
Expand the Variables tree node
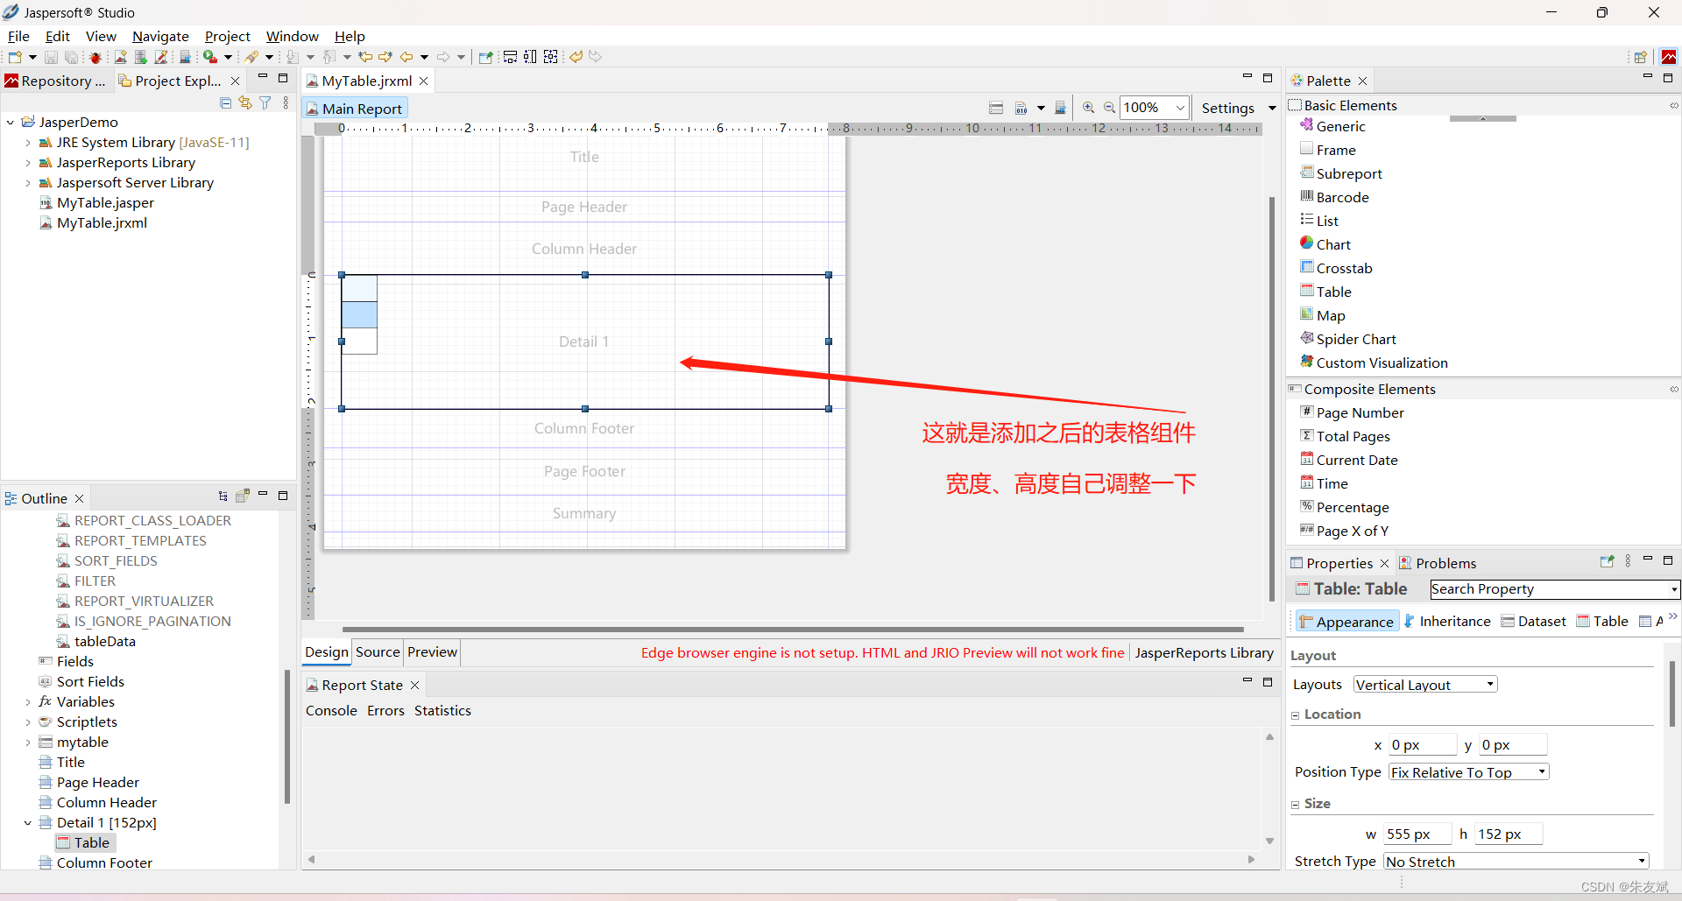[x=28, y=701]
